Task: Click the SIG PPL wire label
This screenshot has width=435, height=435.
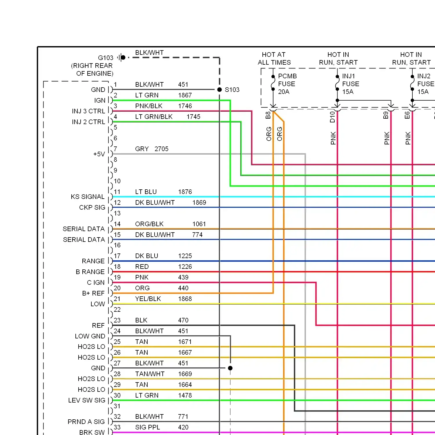Action: coord(147,427)
